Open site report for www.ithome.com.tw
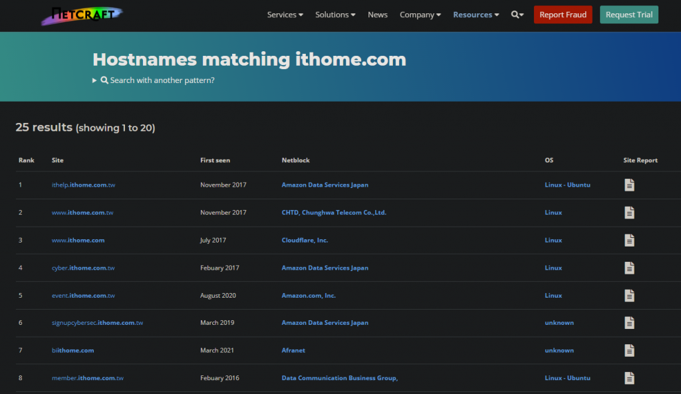This screenshot has height=394, width=681. 629,213
